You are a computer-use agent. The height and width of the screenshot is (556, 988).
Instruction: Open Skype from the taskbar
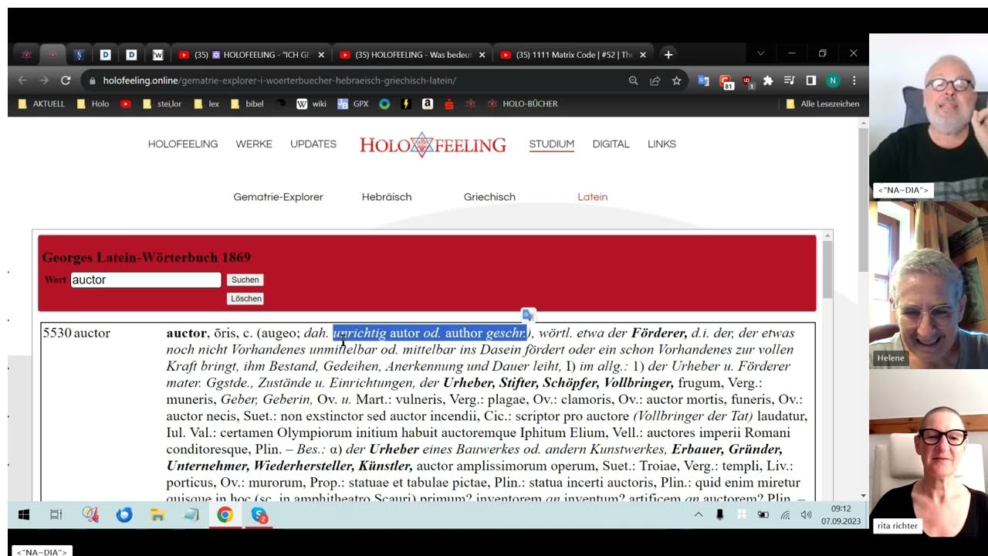click(x=259, y=514)
